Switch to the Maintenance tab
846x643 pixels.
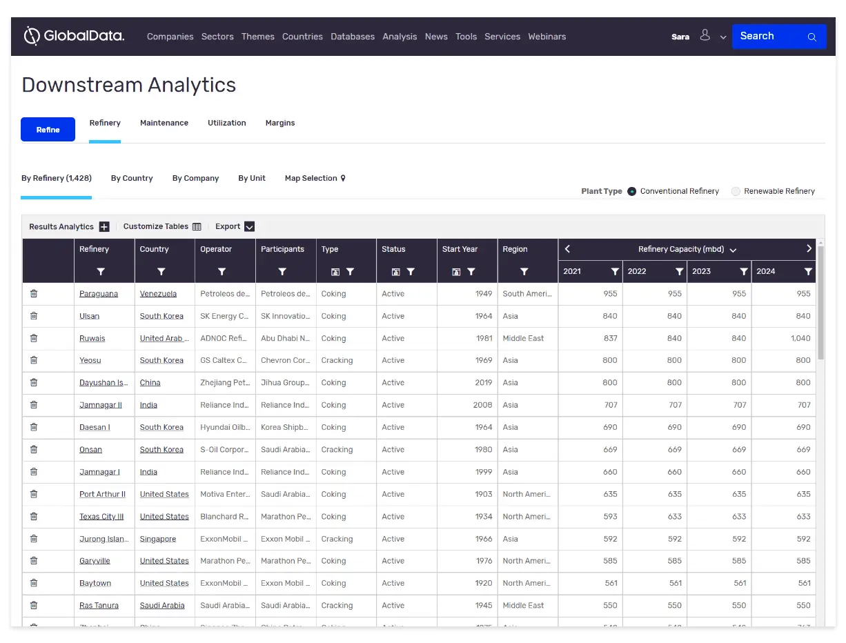click(x=164, y=123)
